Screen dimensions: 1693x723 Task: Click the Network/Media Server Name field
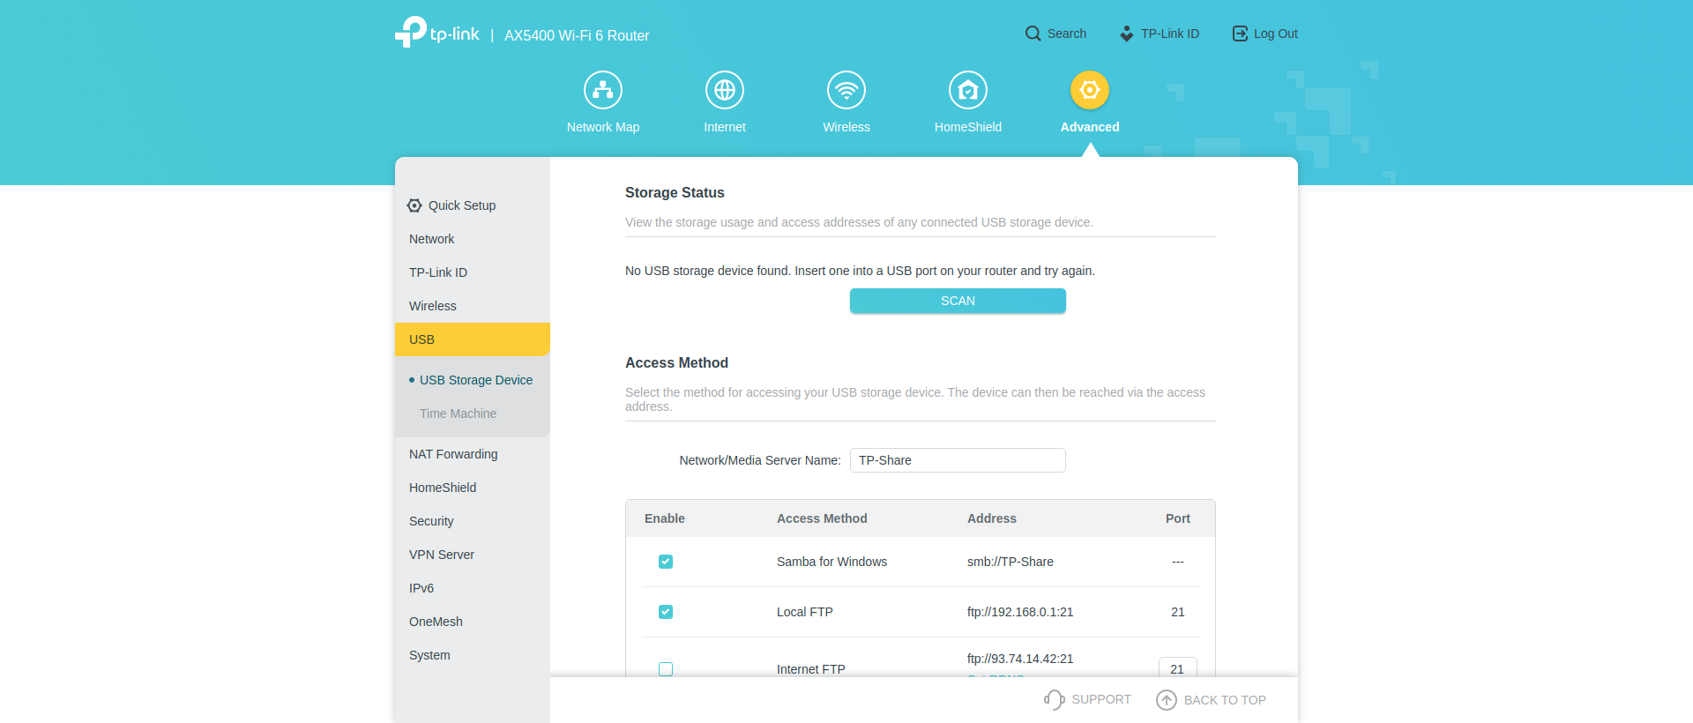pyautogui.click(x=958, y=460)
